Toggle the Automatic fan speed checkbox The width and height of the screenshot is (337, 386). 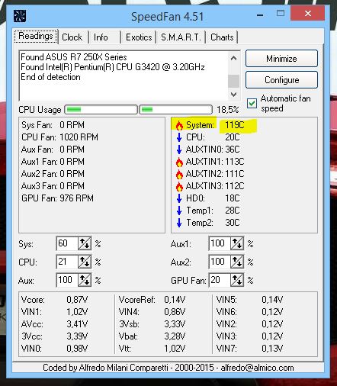pyautogui.click(x=252, y=104)
